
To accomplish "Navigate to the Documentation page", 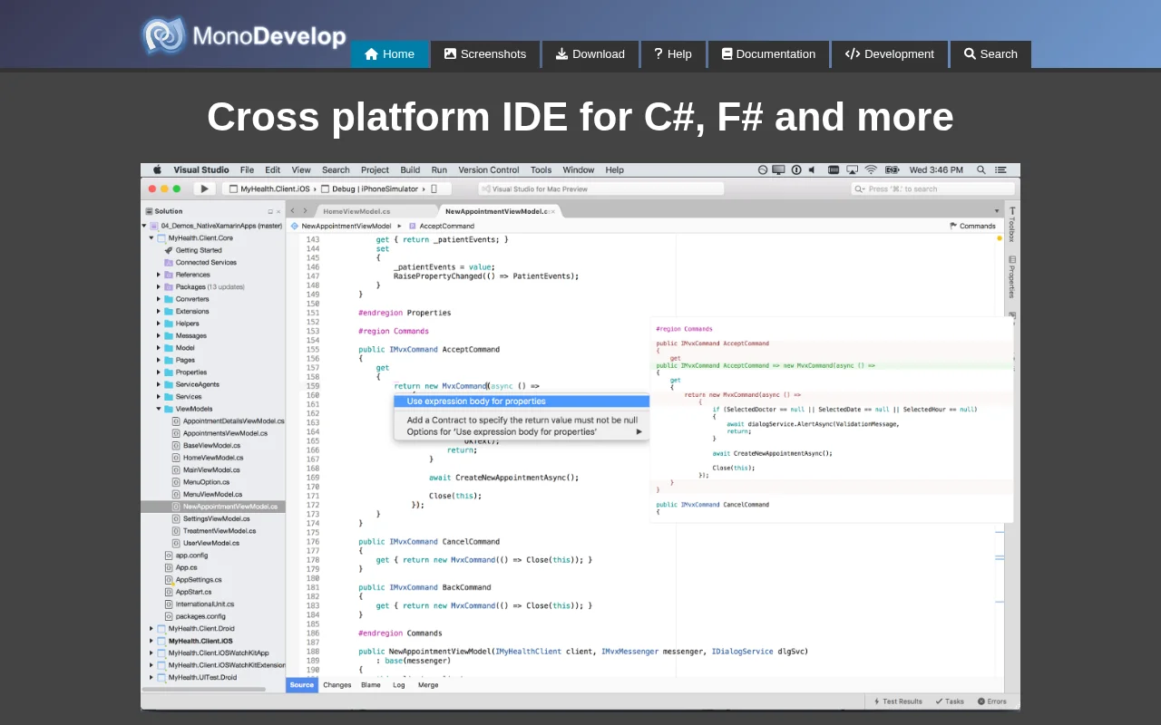I will click(768, 54).
